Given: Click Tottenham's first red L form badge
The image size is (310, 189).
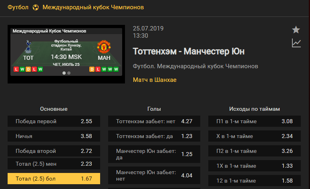Looking at the screenshot, I should click(x=16, y=69).
